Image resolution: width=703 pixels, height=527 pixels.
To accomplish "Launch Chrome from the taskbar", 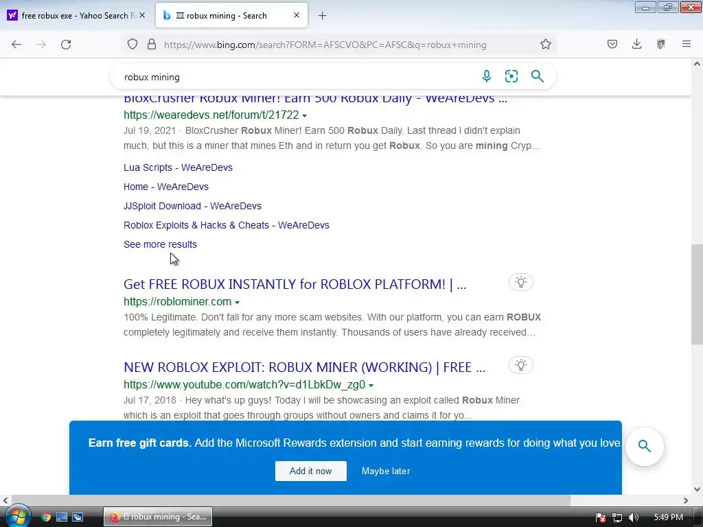I will pyautogui.click(x=46, y=517).
